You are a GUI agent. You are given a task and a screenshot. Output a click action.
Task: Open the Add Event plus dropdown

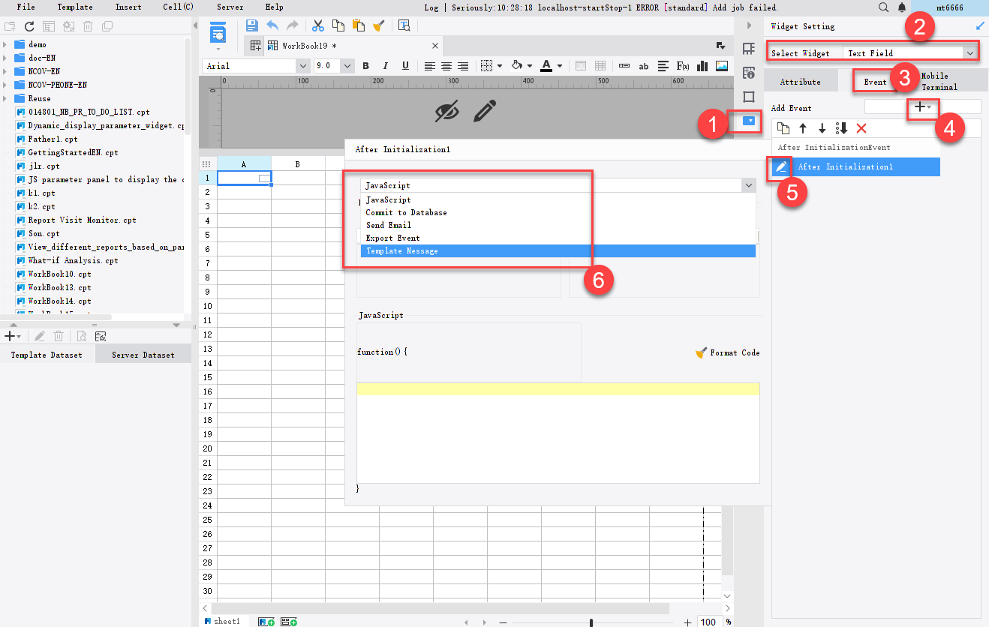tap(923, 107)
